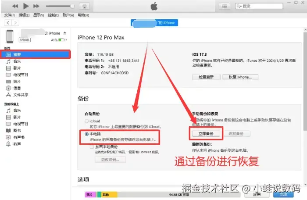Skip back with the rewind button
The image size is (307, 200).
click(15, 6)
